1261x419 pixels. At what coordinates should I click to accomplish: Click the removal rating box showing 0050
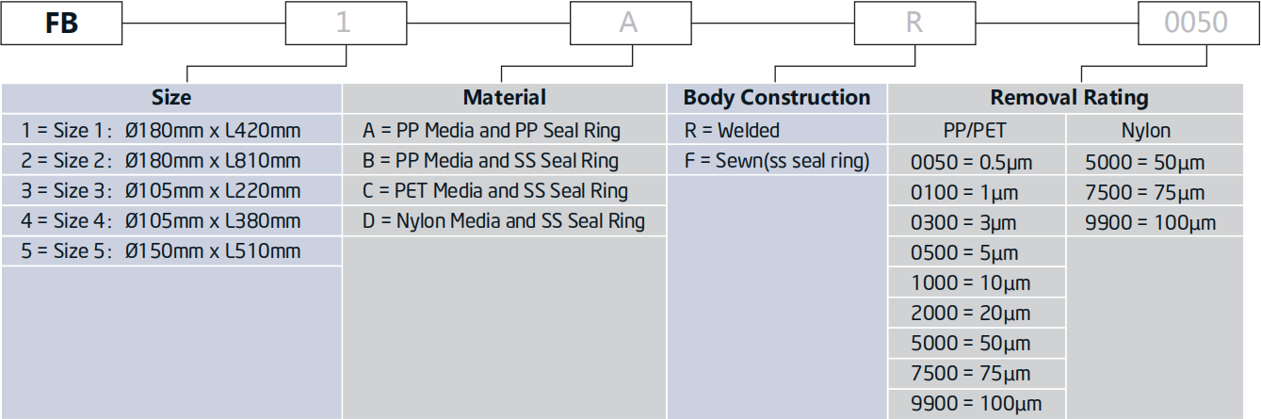[x=1196, y=23]
